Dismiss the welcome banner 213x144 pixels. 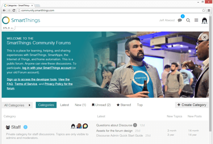click(x=204, y=37)
